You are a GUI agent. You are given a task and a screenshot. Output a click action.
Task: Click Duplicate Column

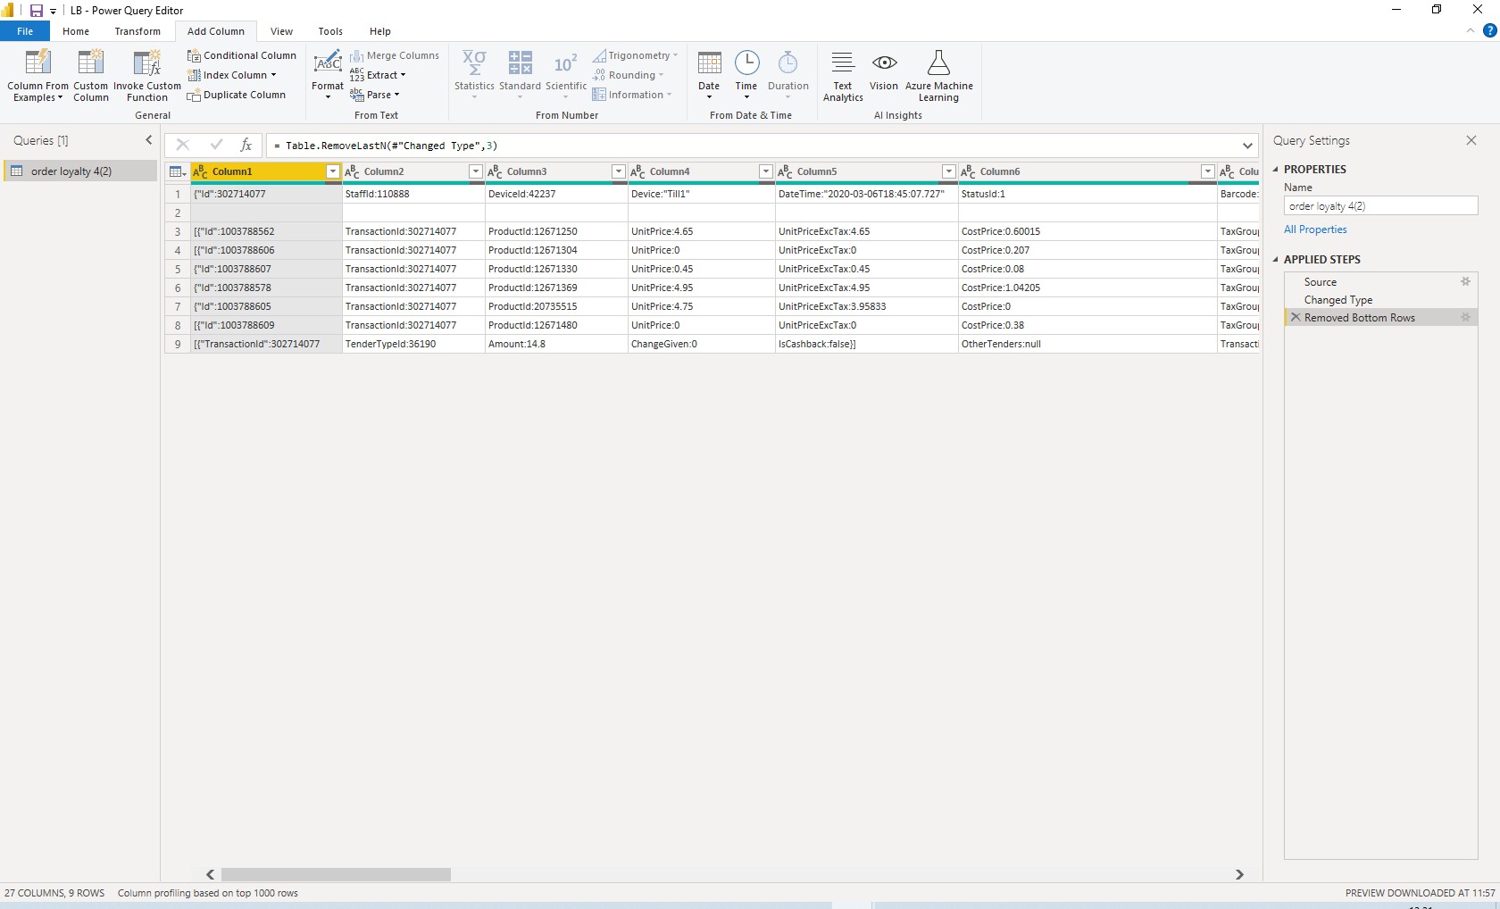click(x=237, y=95)
